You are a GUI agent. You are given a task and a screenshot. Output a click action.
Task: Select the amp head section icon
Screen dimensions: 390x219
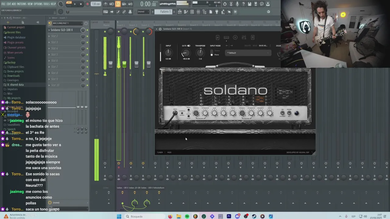pos(226,37)
